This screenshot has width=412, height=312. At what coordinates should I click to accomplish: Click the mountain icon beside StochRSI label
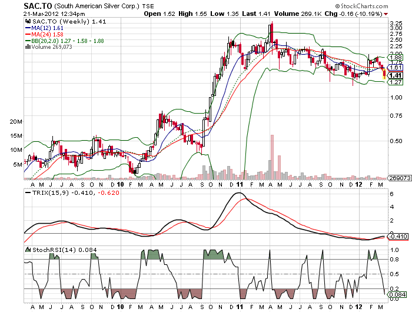28,249
